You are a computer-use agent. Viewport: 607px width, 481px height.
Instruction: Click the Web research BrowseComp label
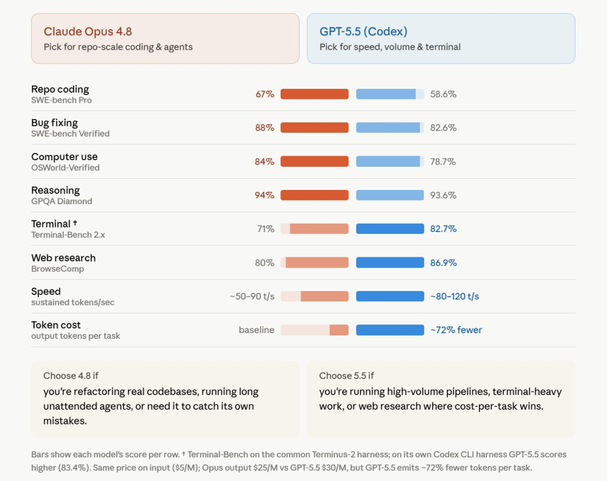(x=64, y=263)
